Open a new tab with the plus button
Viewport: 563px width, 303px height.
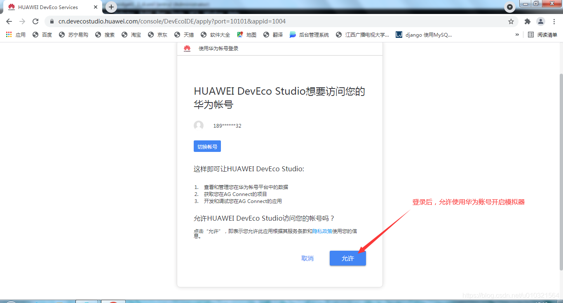111,7
